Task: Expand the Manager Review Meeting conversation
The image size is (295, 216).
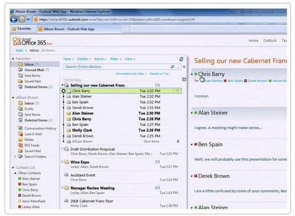Action: tap(62, 188)
